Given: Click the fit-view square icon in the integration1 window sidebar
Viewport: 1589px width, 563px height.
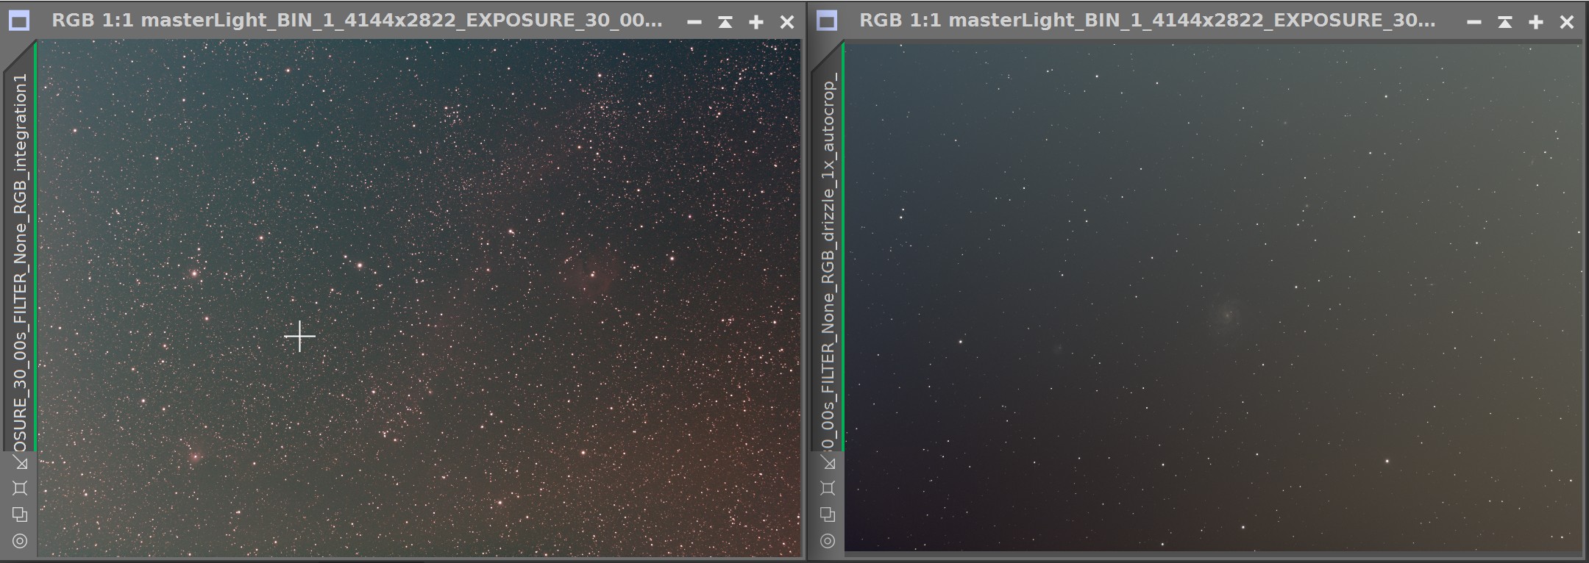Looking at the screenshot, I should click(20, 488).
